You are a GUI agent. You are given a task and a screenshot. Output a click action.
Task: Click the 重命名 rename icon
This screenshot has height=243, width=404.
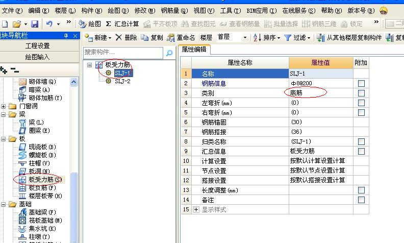pyautogui.click(x=170, y=38)
